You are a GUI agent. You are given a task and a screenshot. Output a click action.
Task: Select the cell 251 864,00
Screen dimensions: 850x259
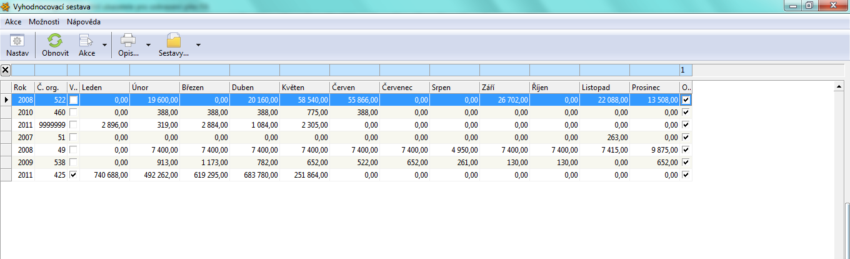304,175
